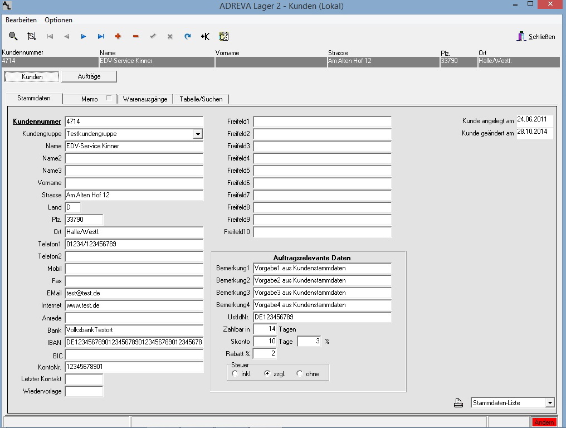566x428 pixels.
Task: Click the Kundennummer field with 4714
Action: [134, 121]
